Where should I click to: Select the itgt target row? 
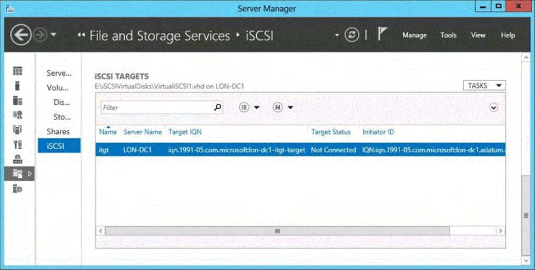tap(219, 150)
